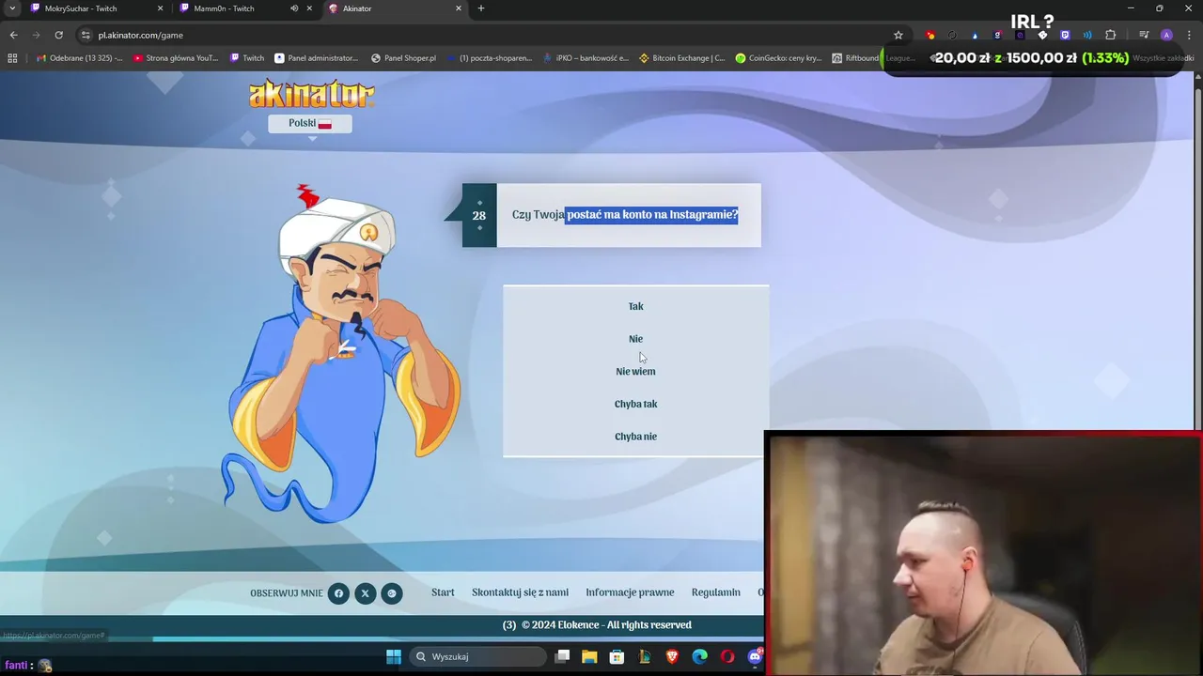Open Akinator's X (Twitter) icon

click(365, 592)
